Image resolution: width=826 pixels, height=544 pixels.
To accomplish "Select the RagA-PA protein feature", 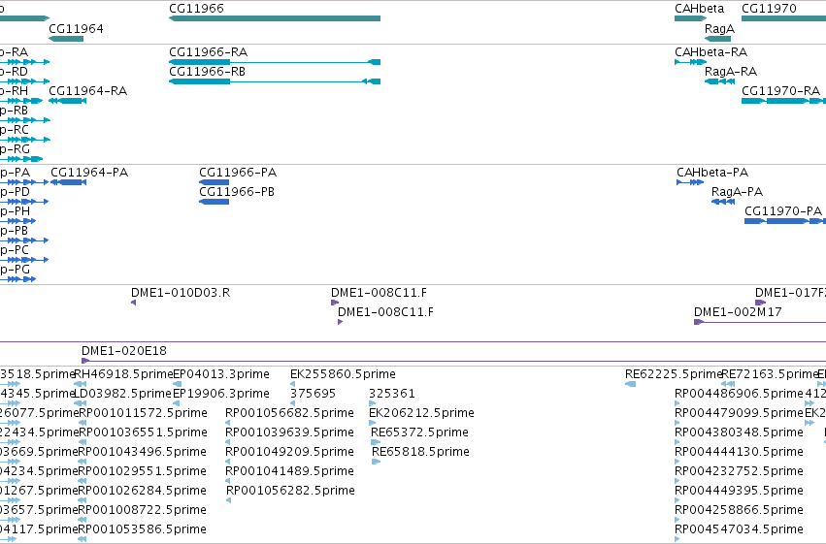I will (x=723, y=202).
